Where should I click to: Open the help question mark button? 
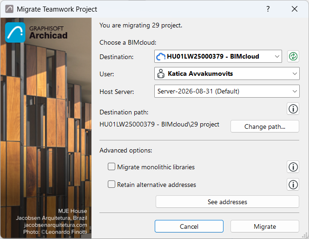268,9
